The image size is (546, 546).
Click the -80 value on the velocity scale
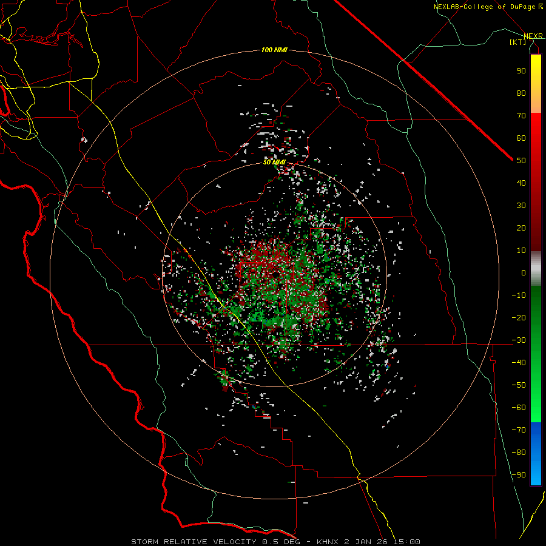click(x=519, y=453)
